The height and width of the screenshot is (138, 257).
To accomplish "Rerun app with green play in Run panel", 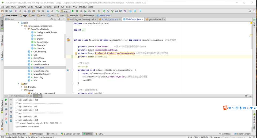I will click(x=6, y=100).
